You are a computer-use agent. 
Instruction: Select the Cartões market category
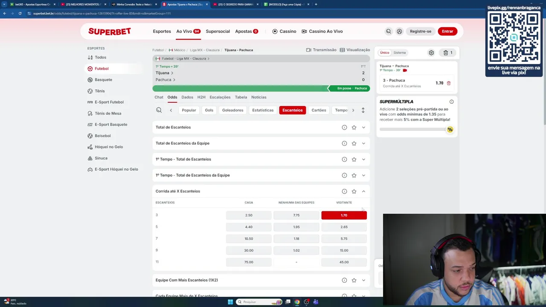click(x=319, y=110)
